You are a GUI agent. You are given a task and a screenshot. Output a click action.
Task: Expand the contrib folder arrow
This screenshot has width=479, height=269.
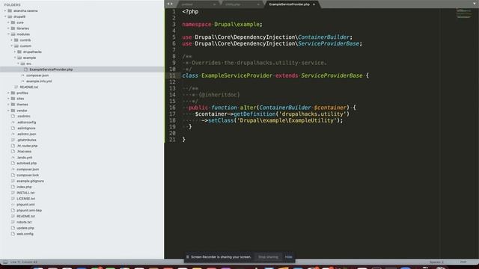pos(12,40)
